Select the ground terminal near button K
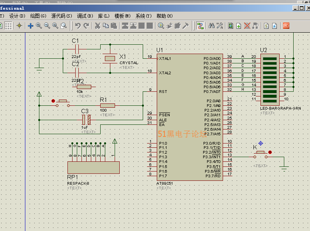The height and width of the screenshot is (231, 310). [284, 168]
